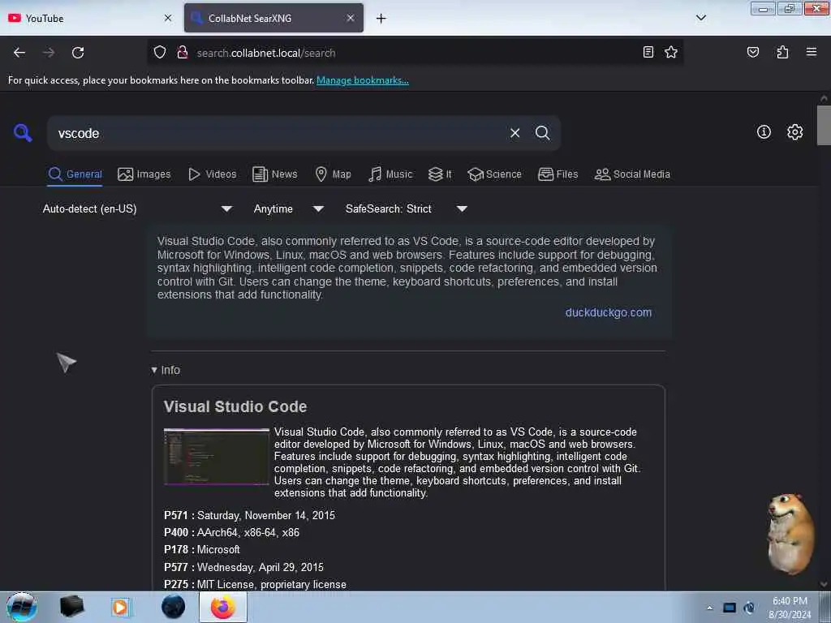Open Firefox application hamburger menu
Viewport: 831px width, 623px height.
(x=811, y=53)
